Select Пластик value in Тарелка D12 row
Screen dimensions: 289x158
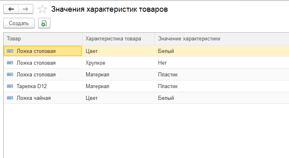click(x=222, y=86)
